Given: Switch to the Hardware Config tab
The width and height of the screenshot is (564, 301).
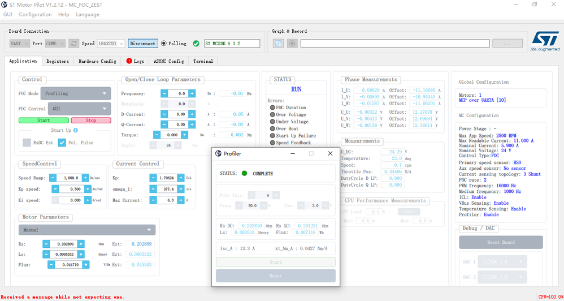Looking at the screenshot, I should pos(97,61).
